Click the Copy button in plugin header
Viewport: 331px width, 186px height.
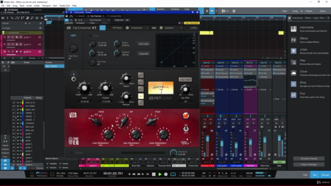click(x=92, y=23)
